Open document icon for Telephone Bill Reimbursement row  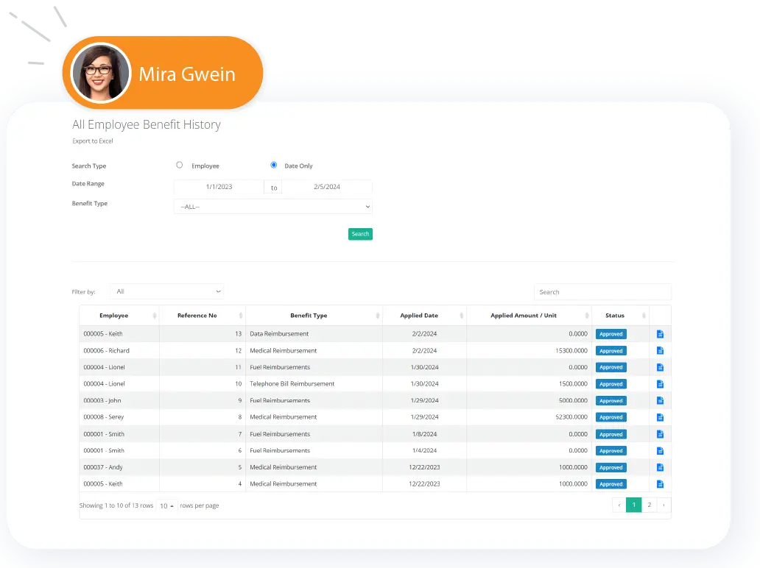pos(660,384)
